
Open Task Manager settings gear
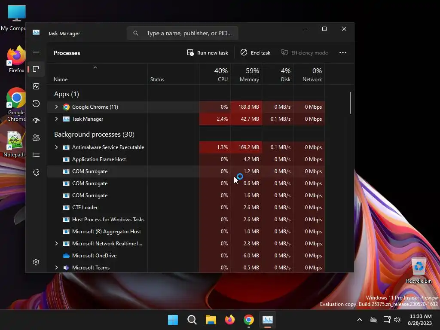pos(36,262)
